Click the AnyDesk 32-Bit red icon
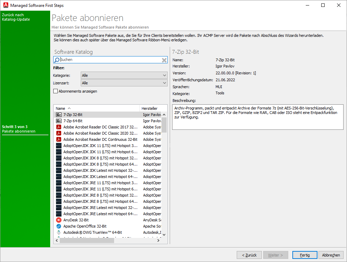Viewport: 347px width, 262px height. click(58, 220)
